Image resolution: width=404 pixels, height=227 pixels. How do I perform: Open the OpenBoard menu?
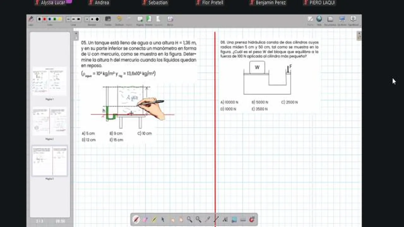(353, 20)
